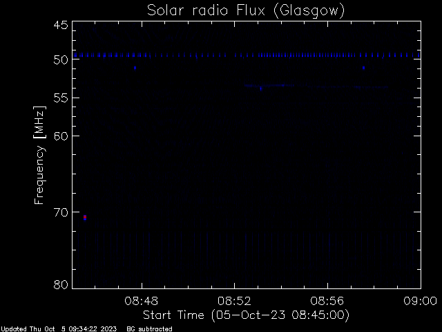Click the 08:52 time tick label
Image resolution: width=442 pixels, height=332 pixels.
click(234, 301)
